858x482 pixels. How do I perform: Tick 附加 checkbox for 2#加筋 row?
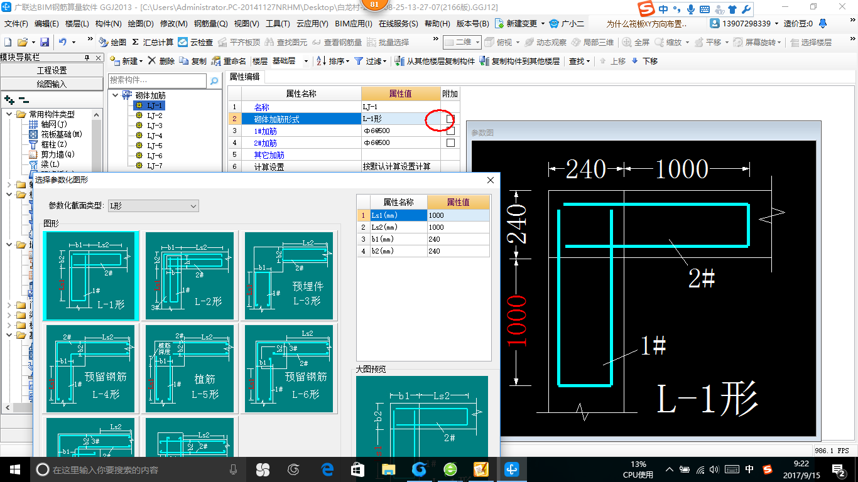click(x=450, y=142)
